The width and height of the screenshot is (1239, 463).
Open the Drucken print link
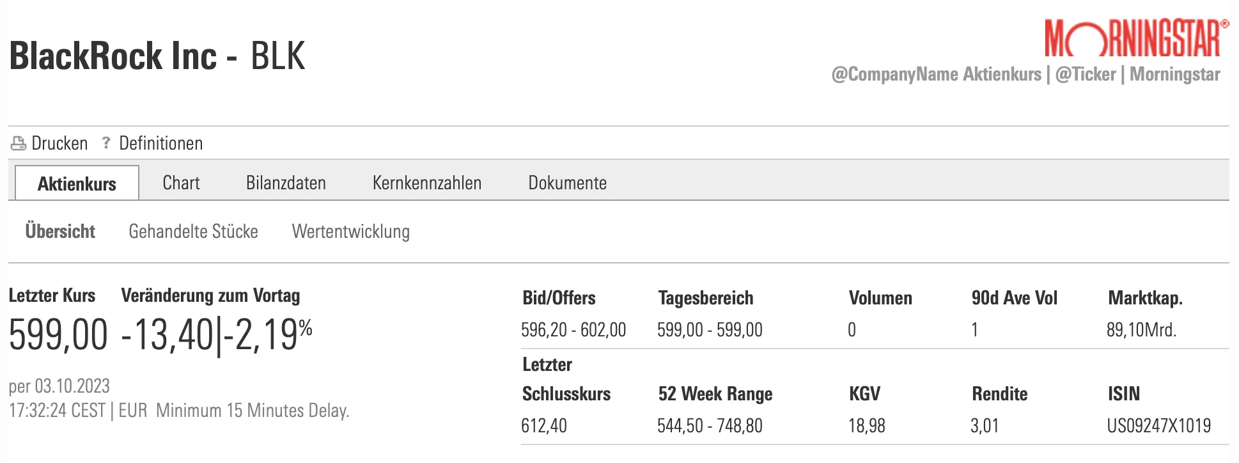coord(59,143)
